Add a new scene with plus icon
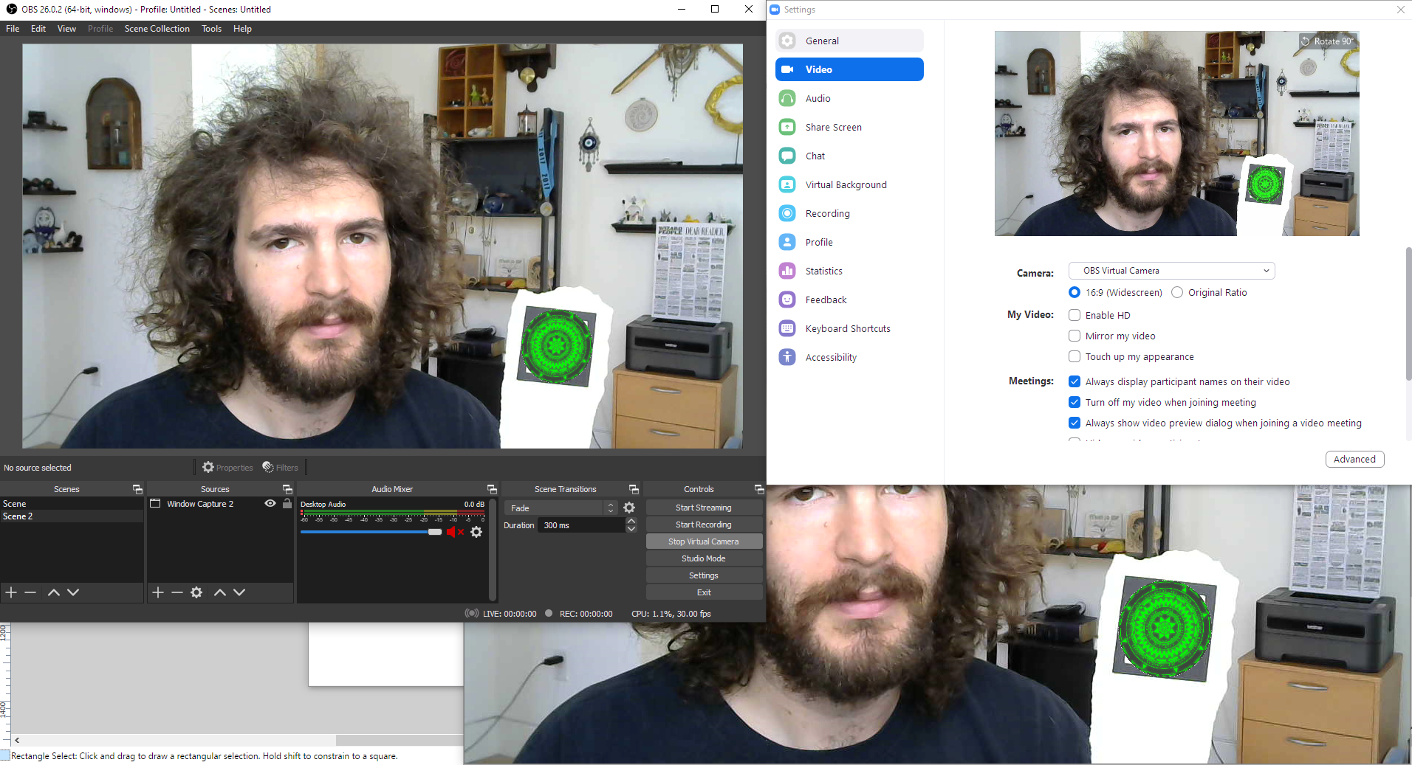Screen dimensions: 1412x765 (x=11, y=592)
